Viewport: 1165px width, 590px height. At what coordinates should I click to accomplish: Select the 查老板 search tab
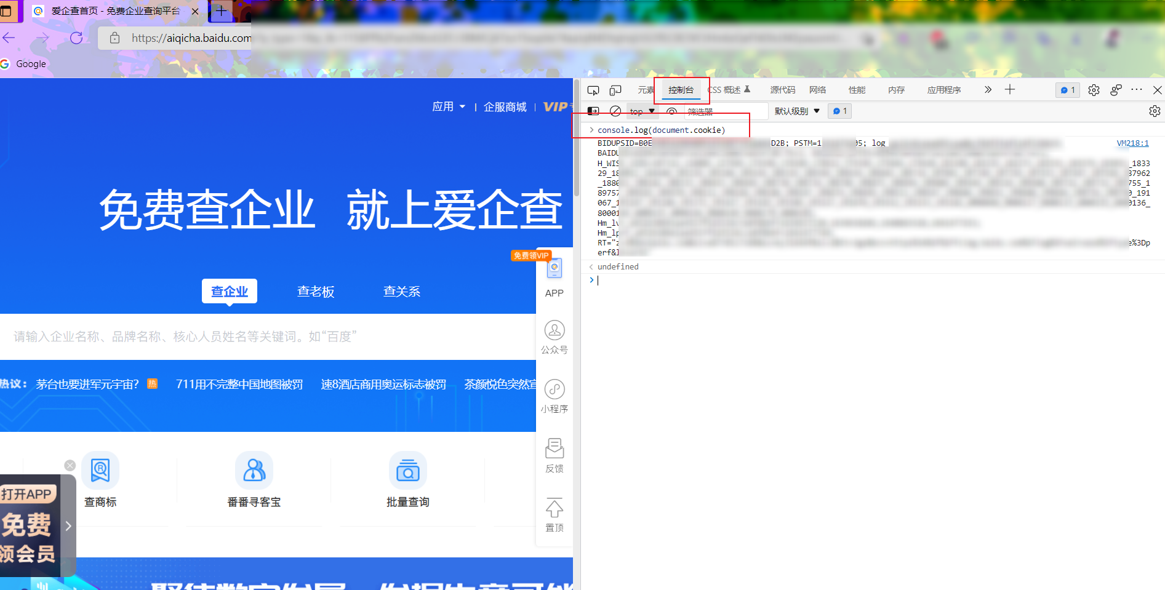click(x=316, y=291)
